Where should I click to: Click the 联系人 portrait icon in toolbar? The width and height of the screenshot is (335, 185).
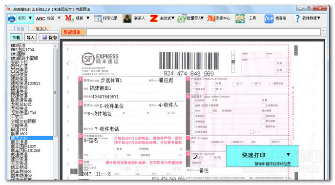pos(127,19)
